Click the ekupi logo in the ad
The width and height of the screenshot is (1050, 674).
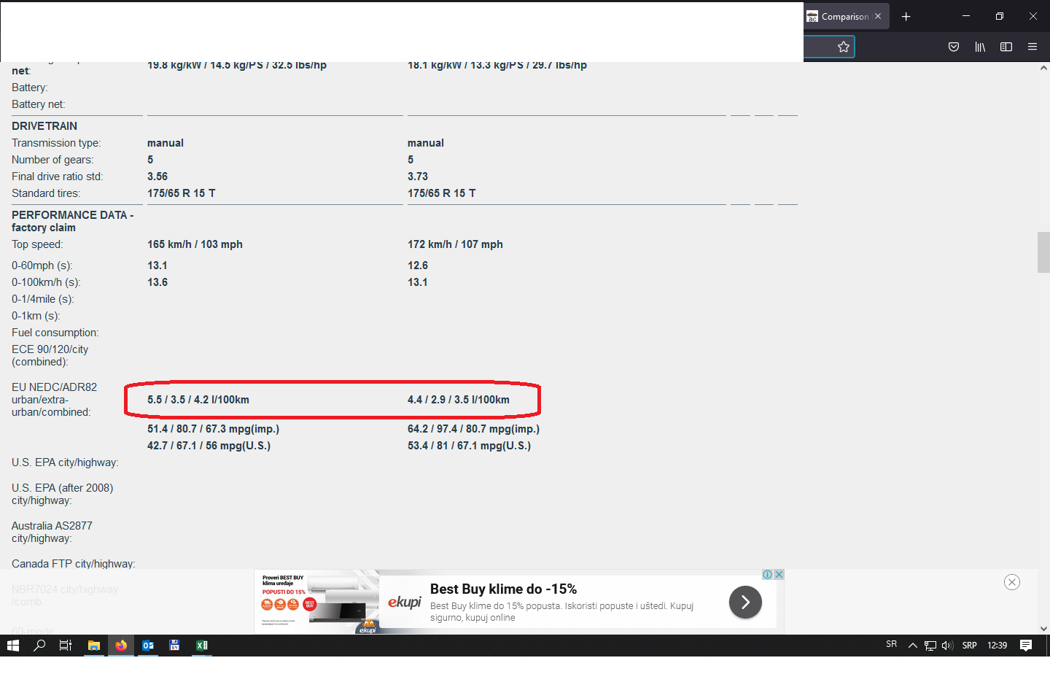click(405, 602)
